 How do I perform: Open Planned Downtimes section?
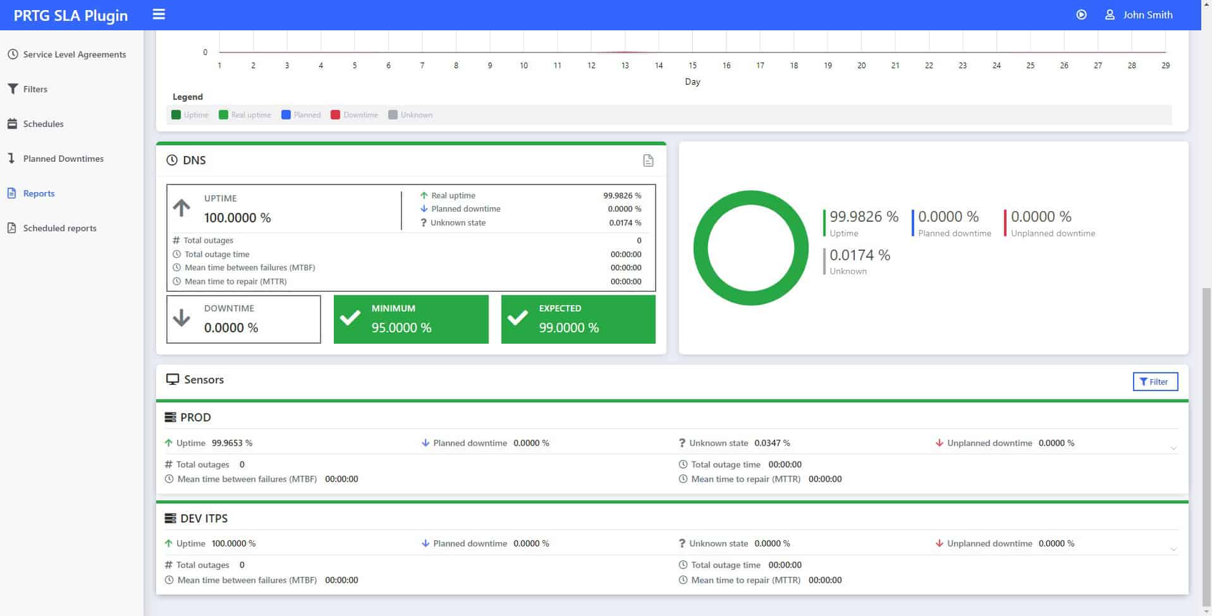63,159
